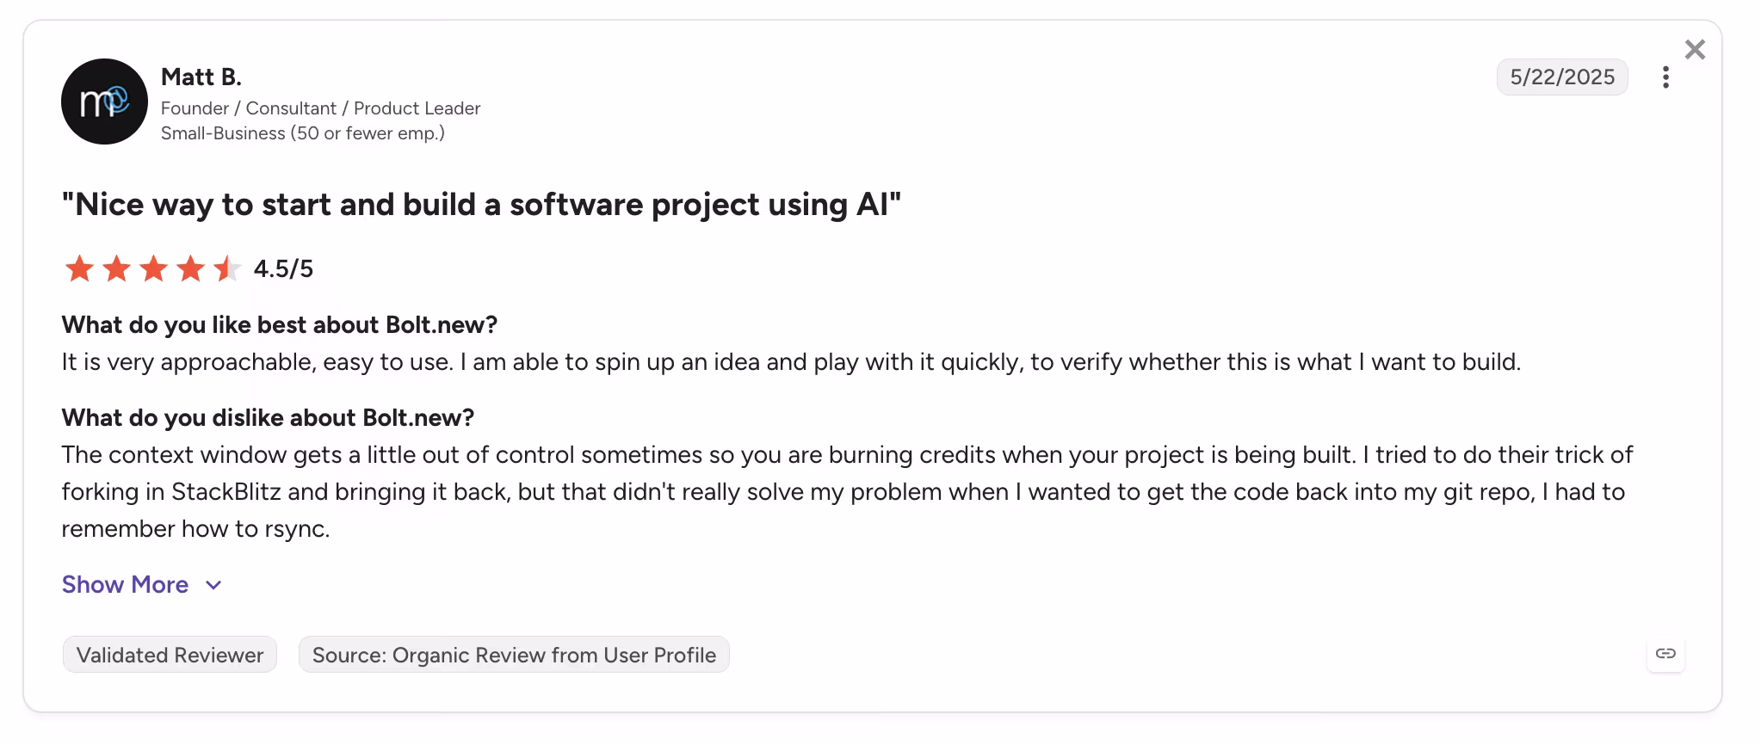Click the 5/22/2025 date badge

[1562, 77]
